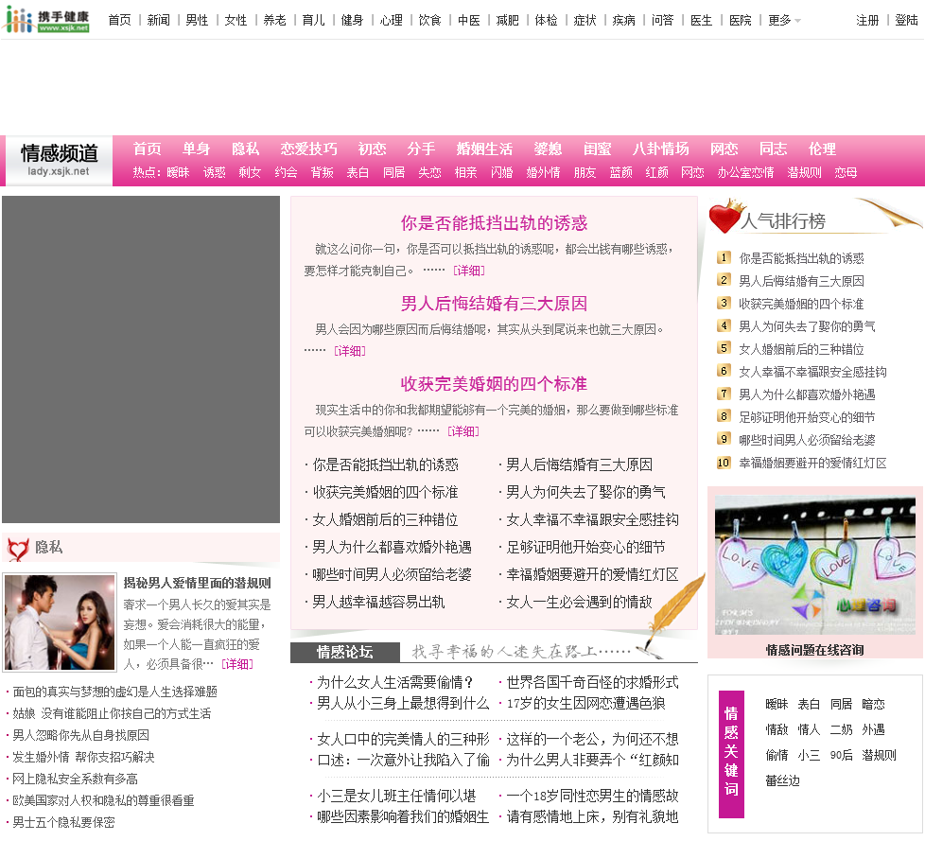Click the 登陆 link
The image size is (925, 841).
tap(906, 20)
